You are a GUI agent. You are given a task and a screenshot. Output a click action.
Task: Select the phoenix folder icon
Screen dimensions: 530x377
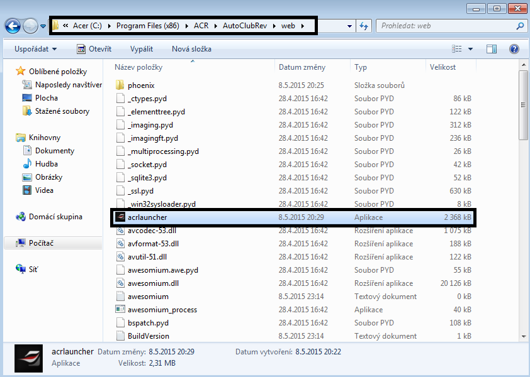coord(121,85)
